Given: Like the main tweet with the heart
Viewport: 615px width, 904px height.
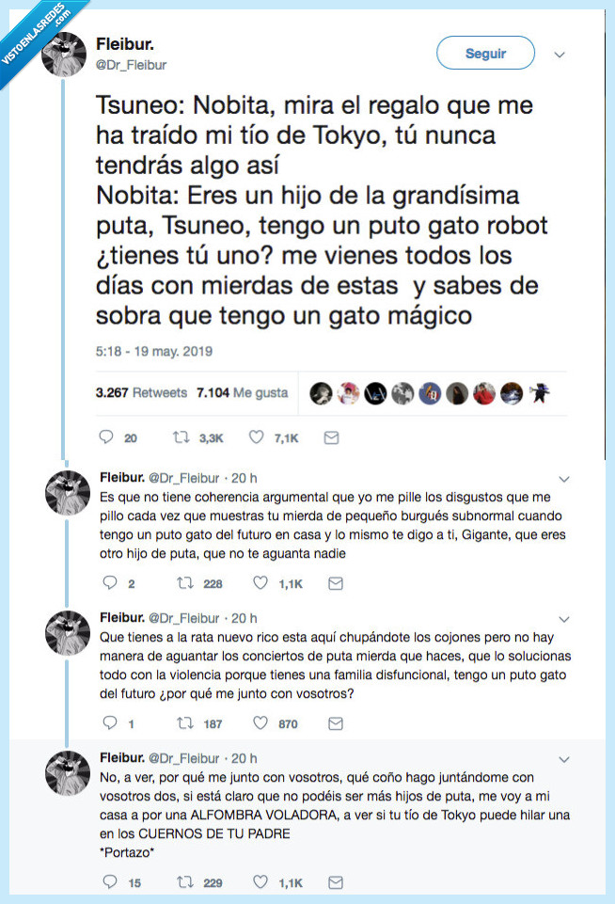Looking at the screenshot, I should pos(254,437).
